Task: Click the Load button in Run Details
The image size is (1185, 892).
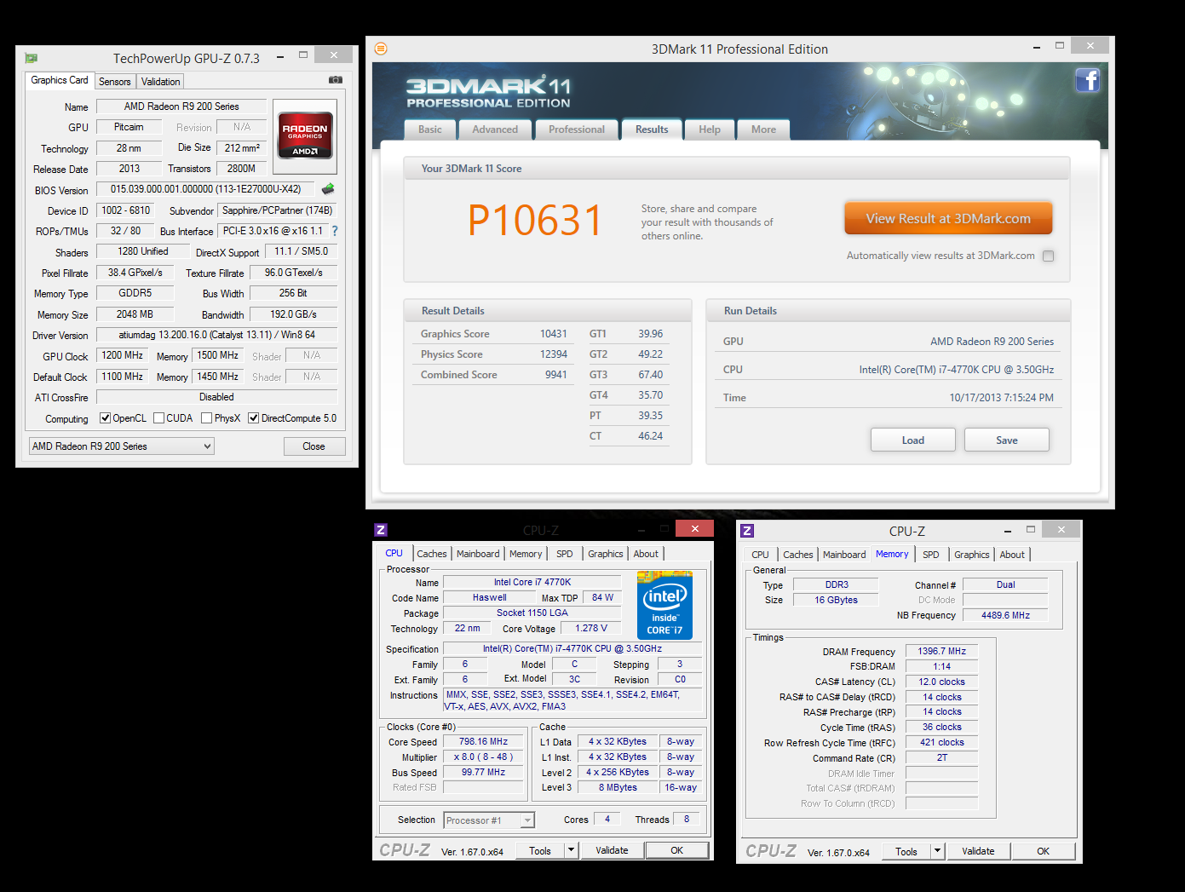Action: [x=912, y=440]
